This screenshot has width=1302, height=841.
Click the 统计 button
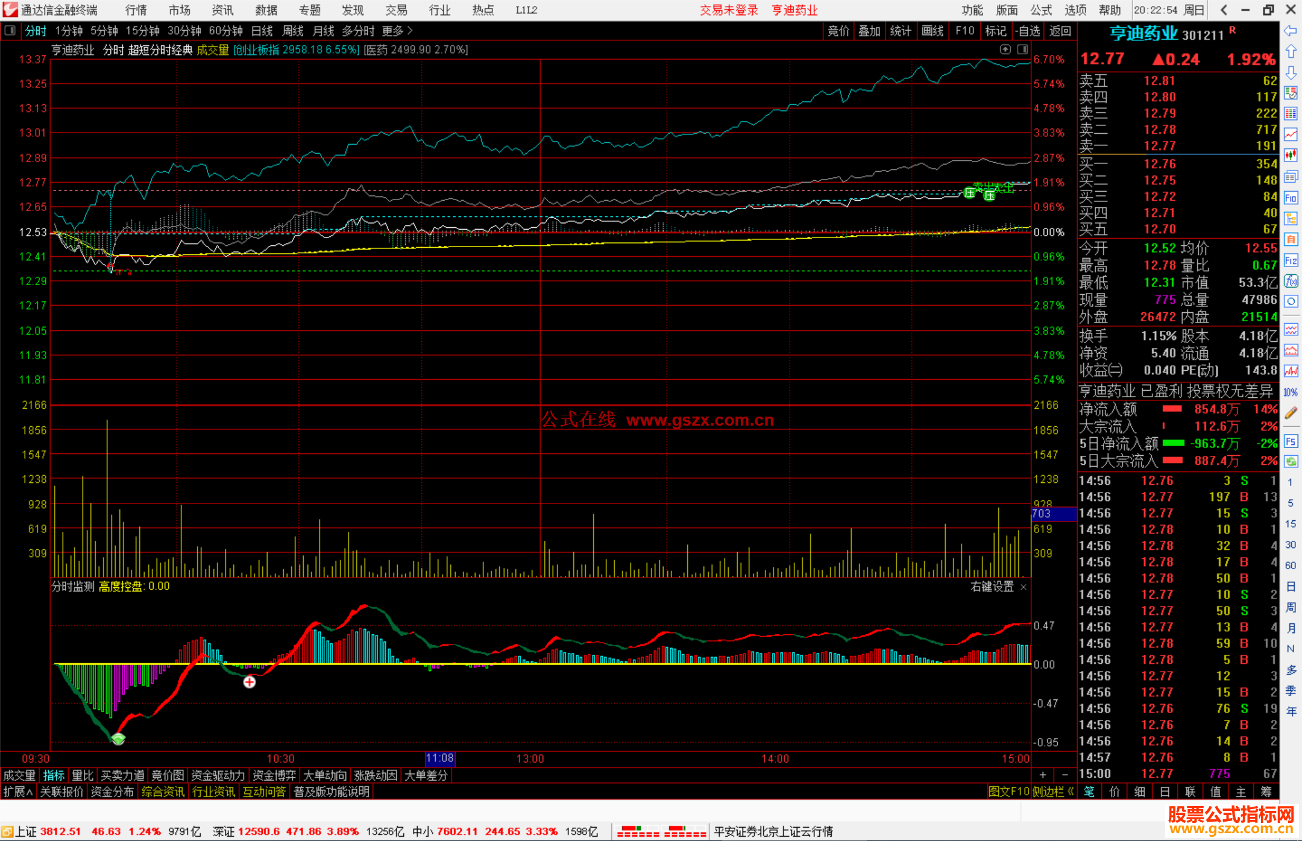coord(901,31)
